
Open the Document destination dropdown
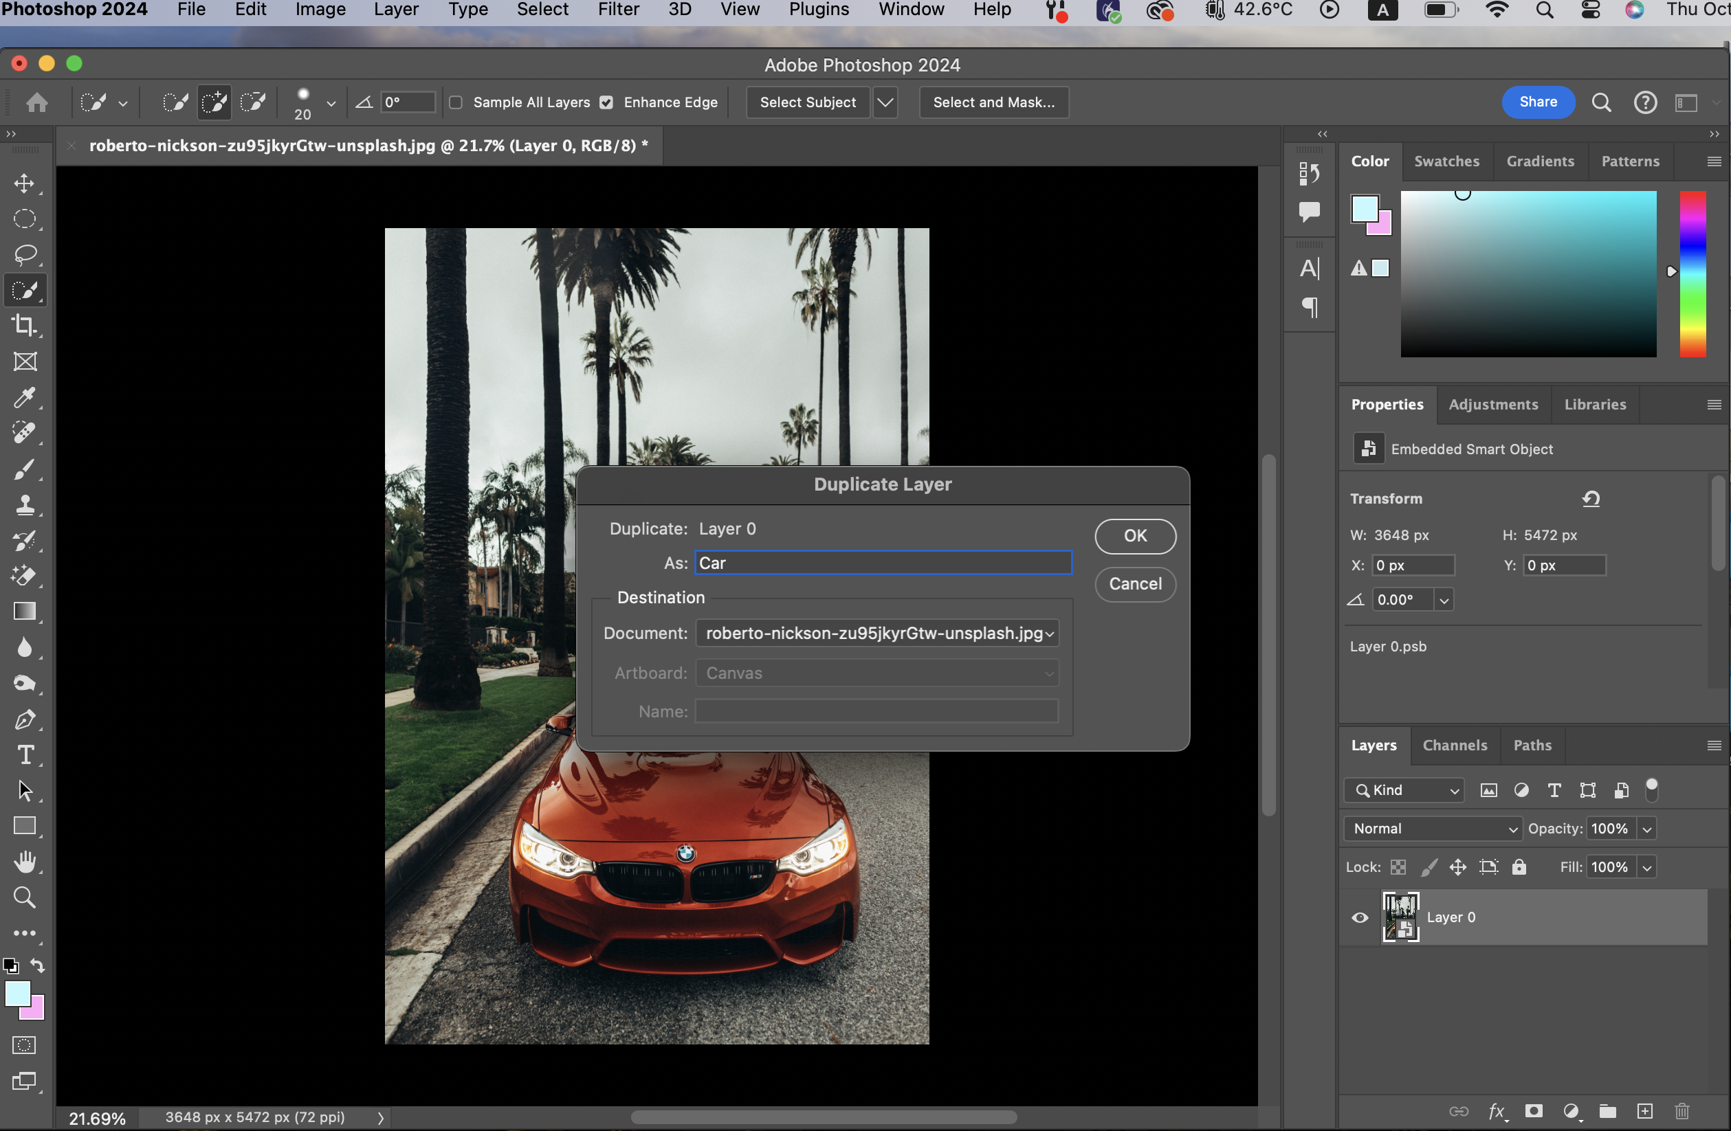[x=876, y=633]
